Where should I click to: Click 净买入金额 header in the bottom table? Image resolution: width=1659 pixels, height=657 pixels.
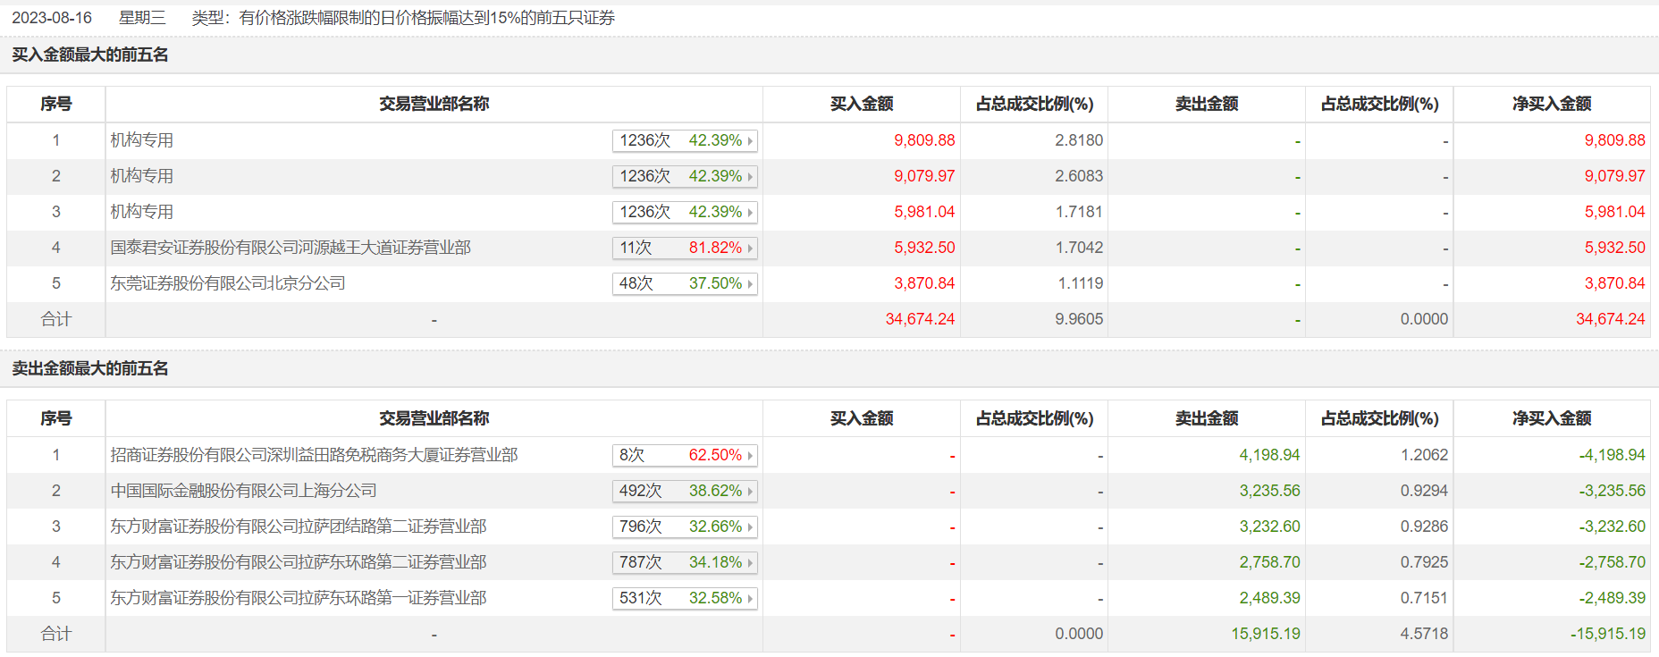pos(1552,418)
